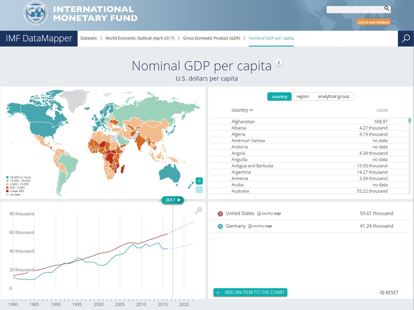Click the under 500 legend swatch

[x=7, y=191]
